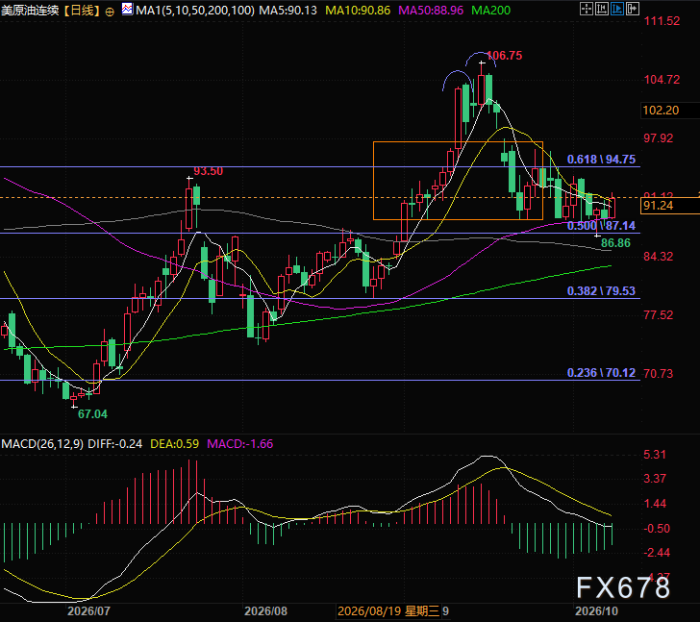The height and width of the screenshot is (622, 700).
Task: Click the 美原油连续 instrument title
Action: [31, 11]
